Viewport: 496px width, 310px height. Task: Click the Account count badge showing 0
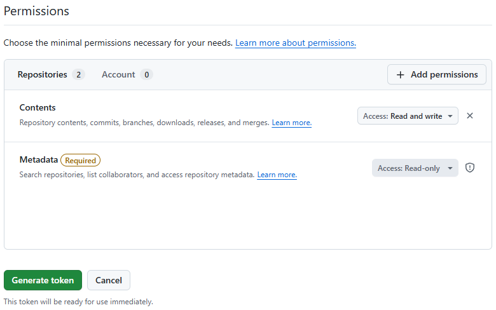(146, 74)
